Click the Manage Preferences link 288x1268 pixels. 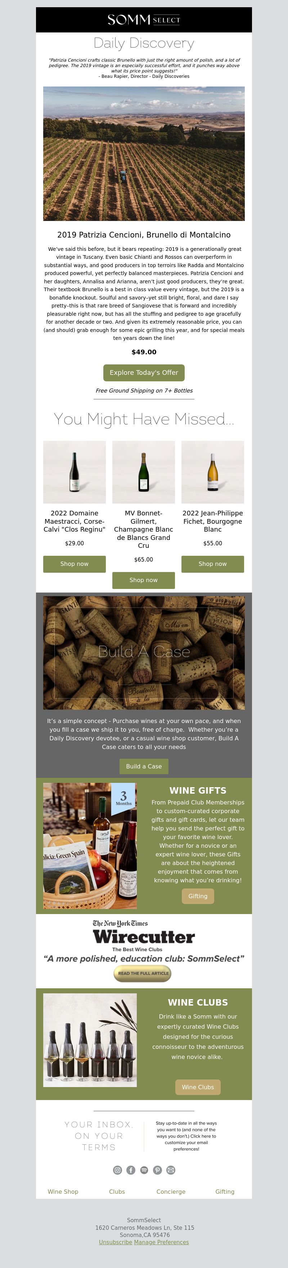(x=161, y=1242)
